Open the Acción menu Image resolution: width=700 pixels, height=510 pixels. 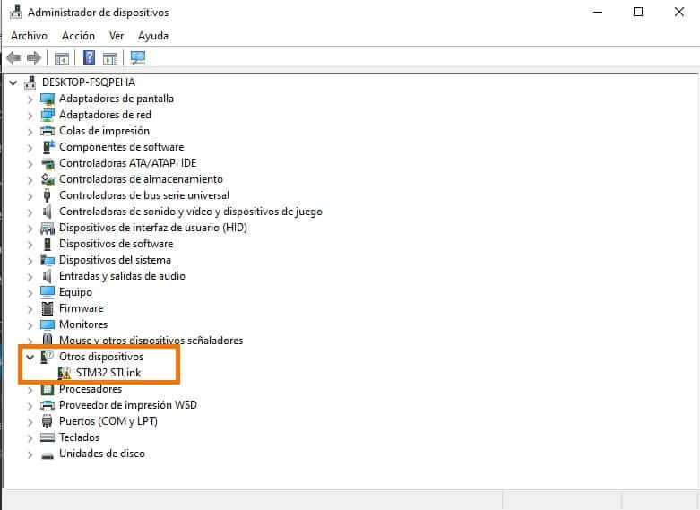[78, 36]
